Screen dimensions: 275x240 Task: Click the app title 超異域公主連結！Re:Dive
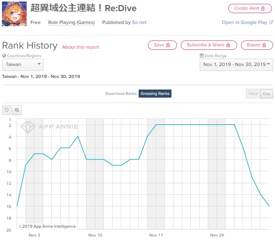(83, 8)
